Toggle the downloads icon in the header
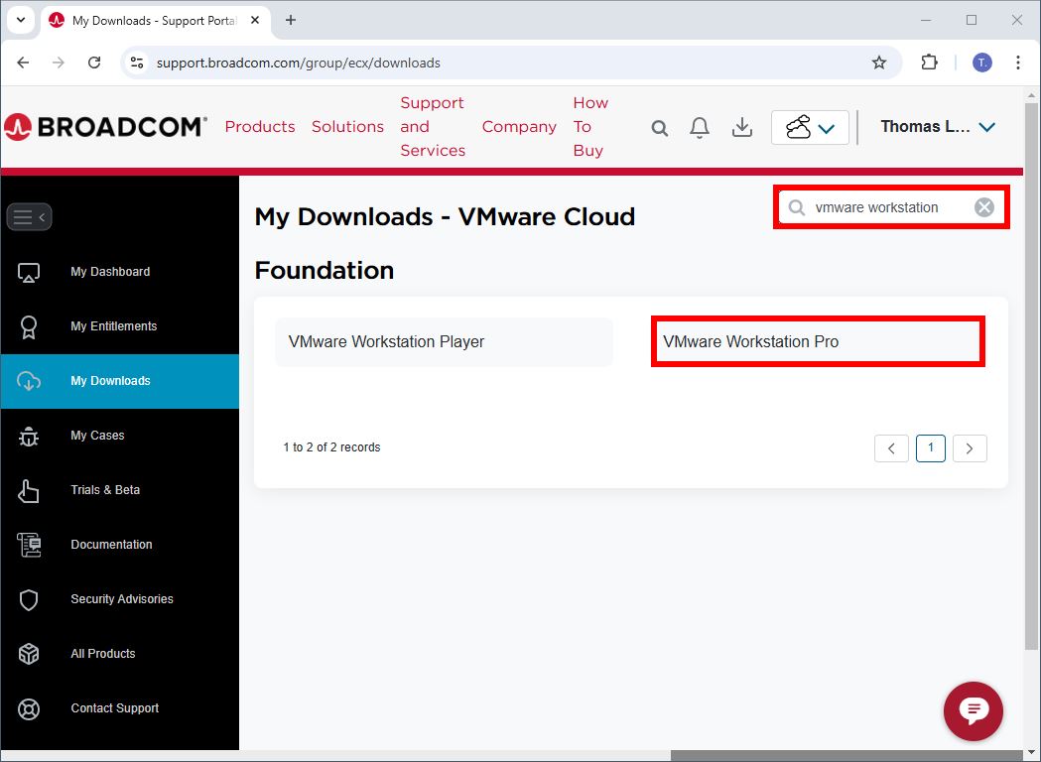Viewport: 1041px width, 762px height. [x=741, y=127]
